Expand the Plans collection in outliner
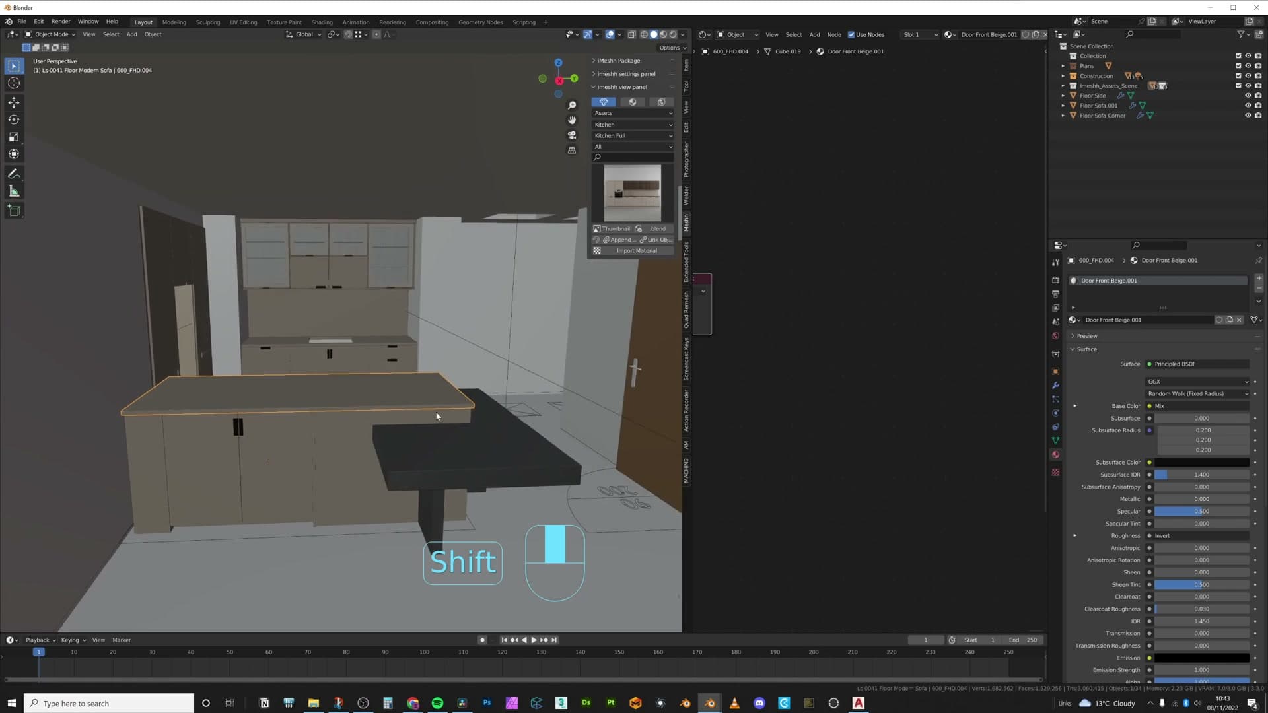1268x713 pixels. pos(1063,66)
